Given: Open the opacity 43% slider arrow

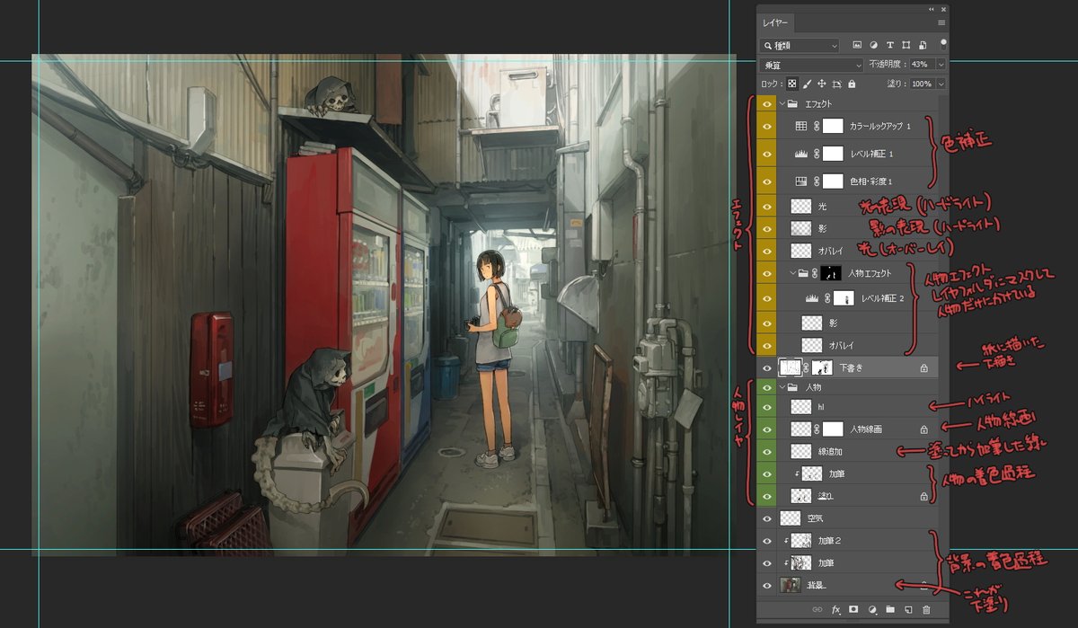Looking at the screenshot, I should pyautogui.click(x=941, y=65).
